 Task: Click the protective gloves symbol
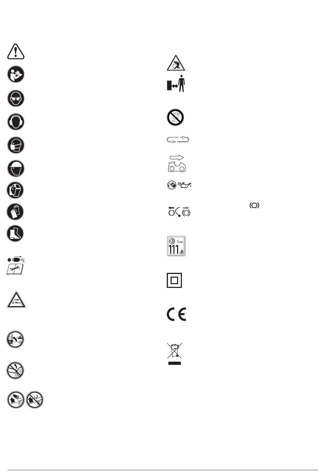coord(15,211)
